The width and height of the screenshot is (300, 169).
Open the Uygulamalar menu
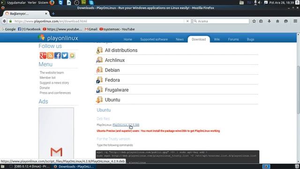point(16,2)
